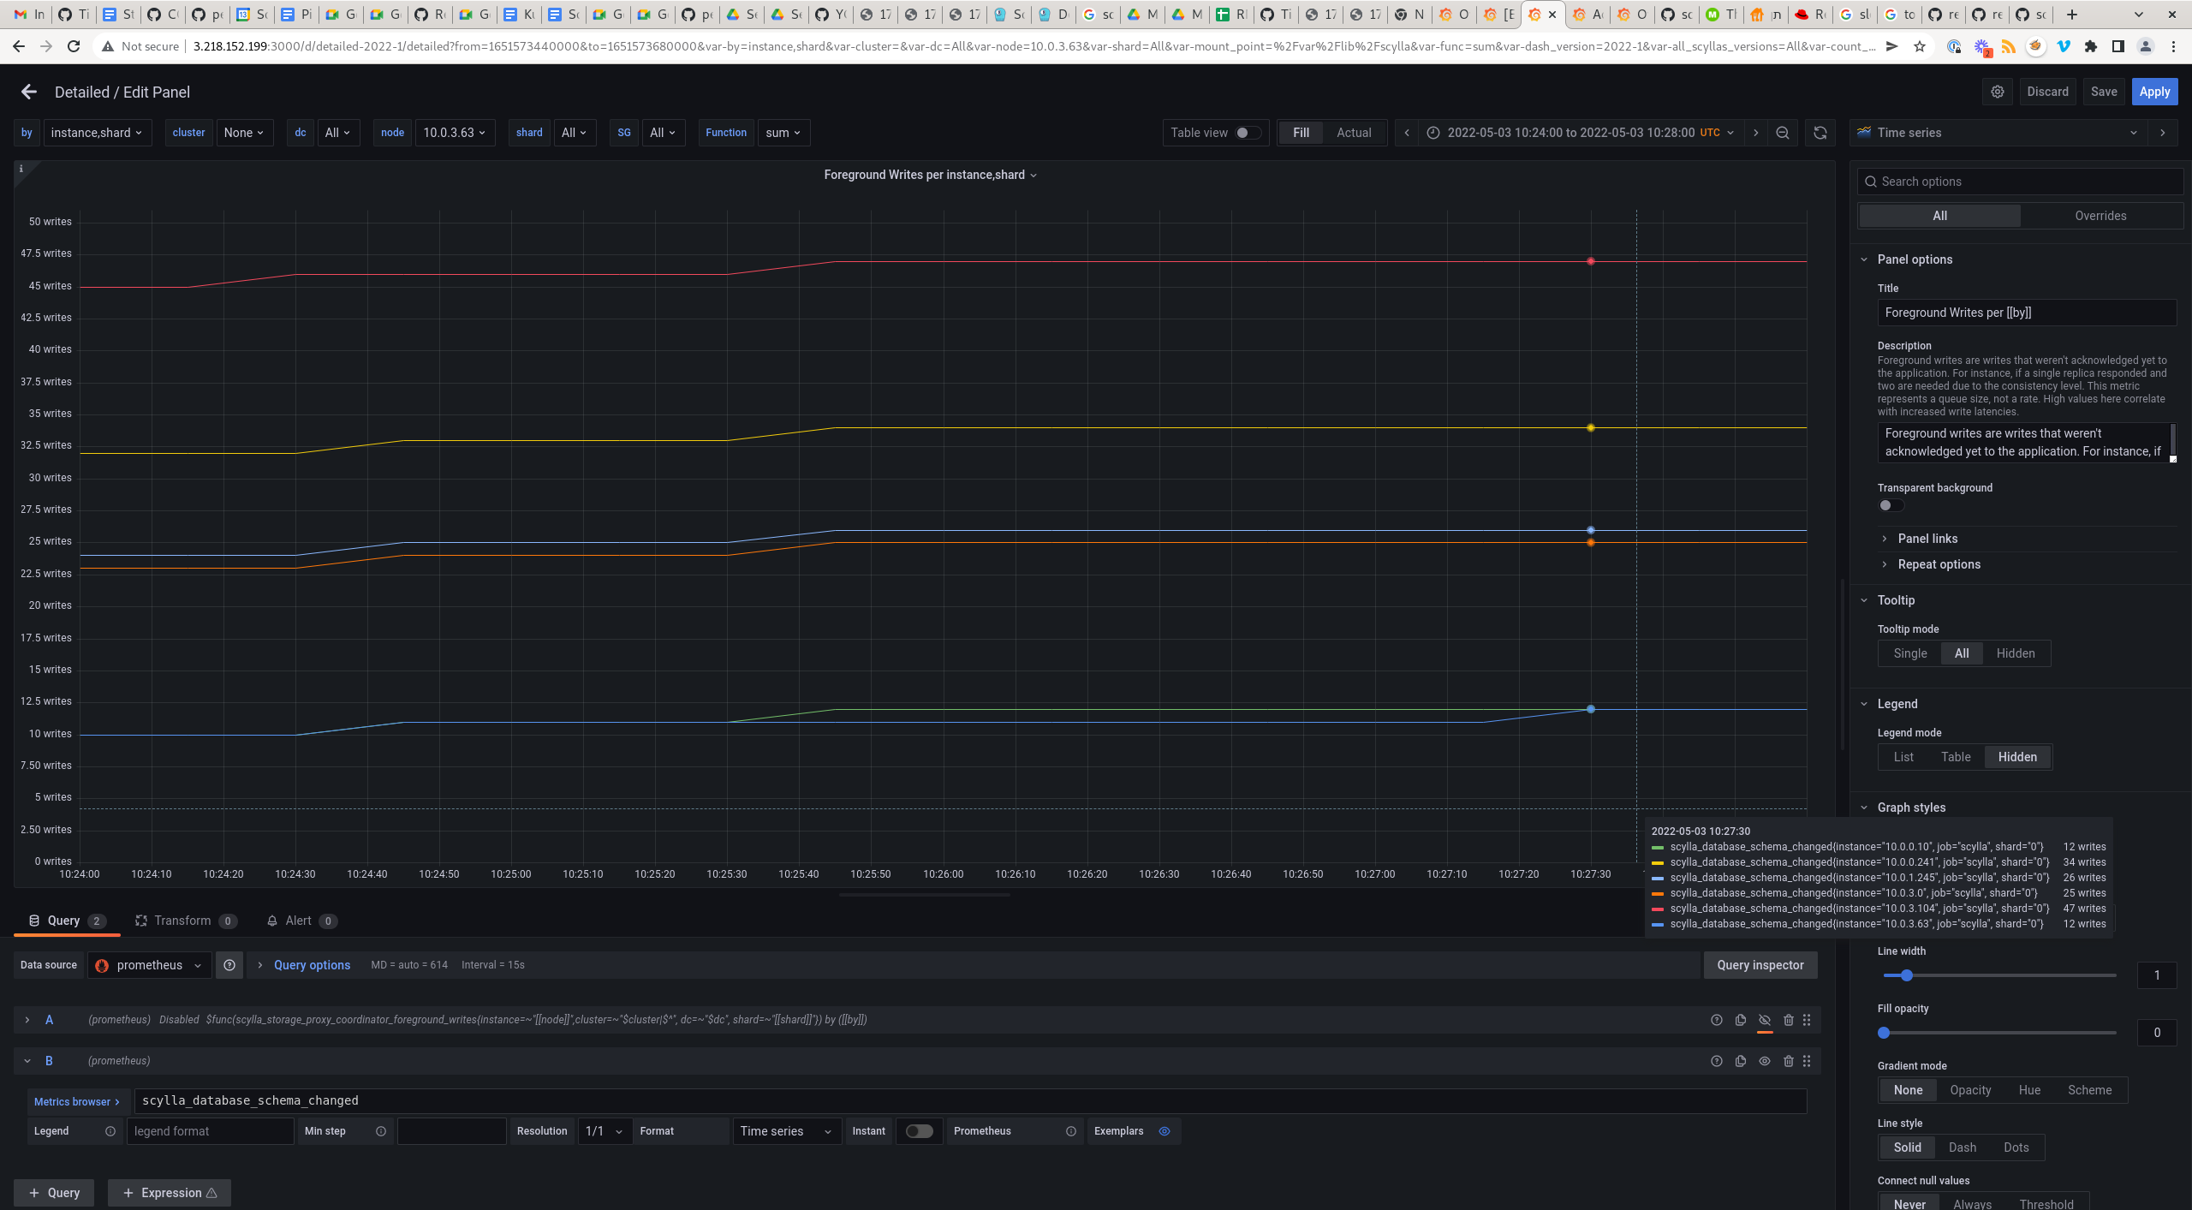Enable the Transparent background switch
This screenshot has width=2192, height=1210.
(1891, 505)
